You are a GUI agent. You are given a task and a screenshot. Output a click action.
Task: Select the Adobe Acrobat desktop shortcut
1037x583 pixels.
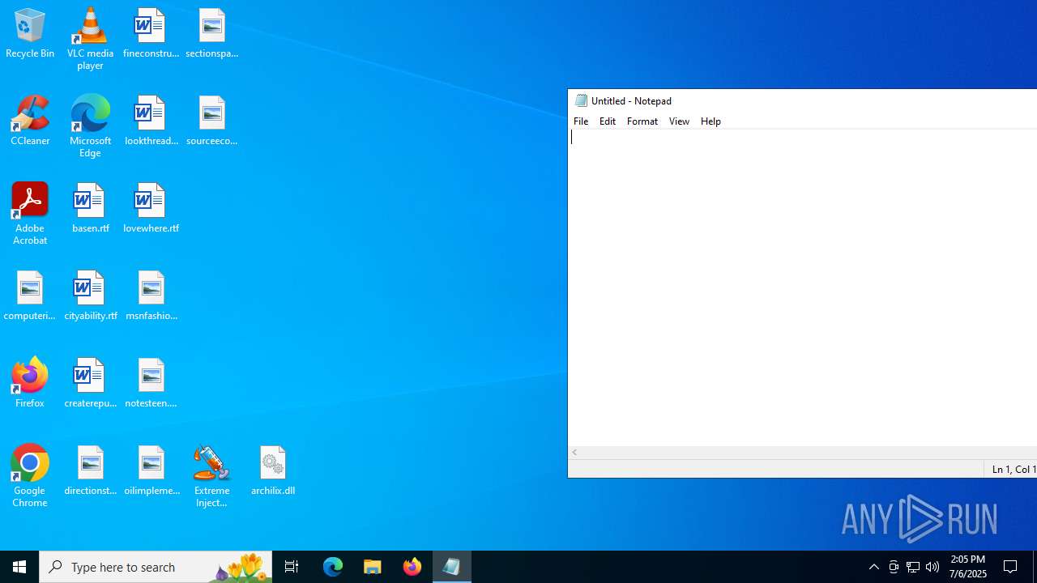click(x=30, y=214)
